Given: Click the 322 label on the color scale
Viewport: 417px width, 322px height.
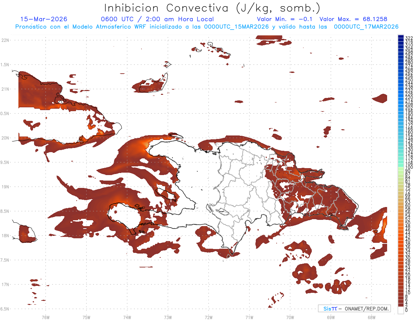Looking at the screenshot, I should (409, 38).
